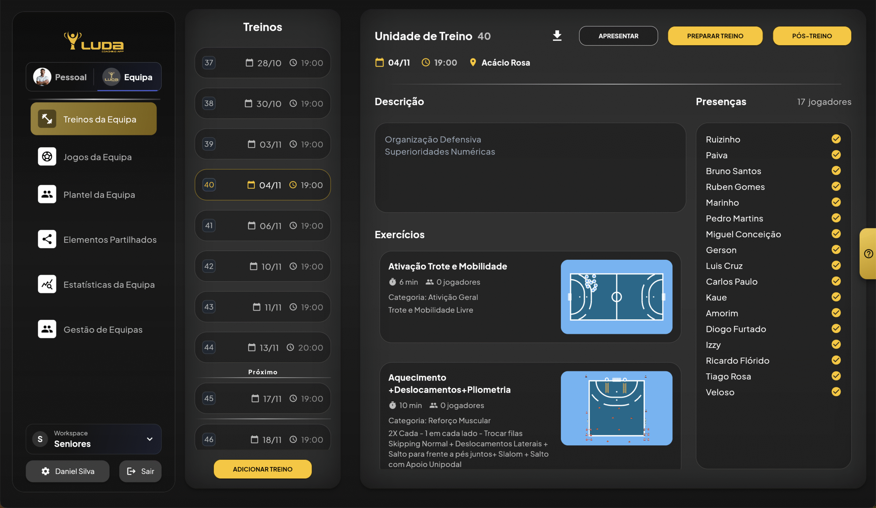Open the help question mark side tab
Viewport: 876px width, 508px height.
(868, 254)
